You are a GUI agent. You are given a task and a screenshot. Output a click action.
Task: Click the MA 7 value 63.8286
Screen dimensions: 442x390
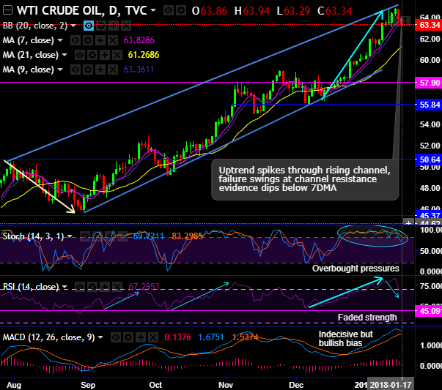tap(139, 40)
